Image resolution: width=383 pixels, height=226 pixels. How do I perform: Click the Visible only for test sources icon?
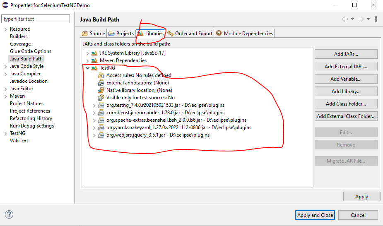click(x=101, y=98)
